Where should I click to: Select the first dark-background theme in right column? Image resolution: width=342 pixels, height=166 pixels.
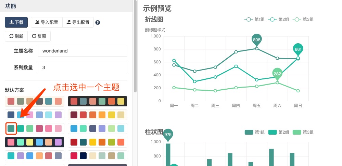pyautogui.click(x=98, y=101)
